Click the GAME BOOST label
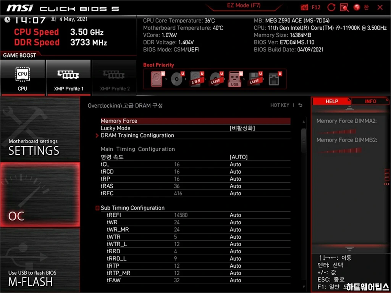 click(19, 55)
